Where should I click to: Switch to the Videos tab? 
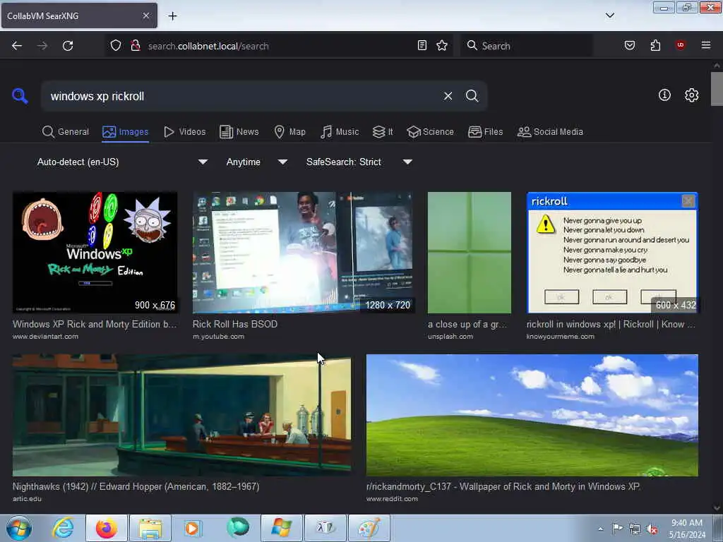[185, 132]
